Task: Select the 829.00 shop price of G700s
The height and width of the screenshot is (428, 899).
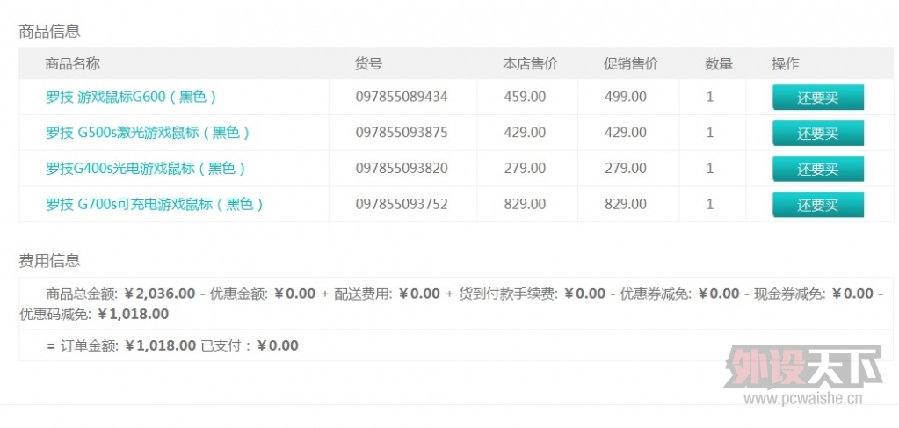Action: pyautogui.click(x=525, y=204)
